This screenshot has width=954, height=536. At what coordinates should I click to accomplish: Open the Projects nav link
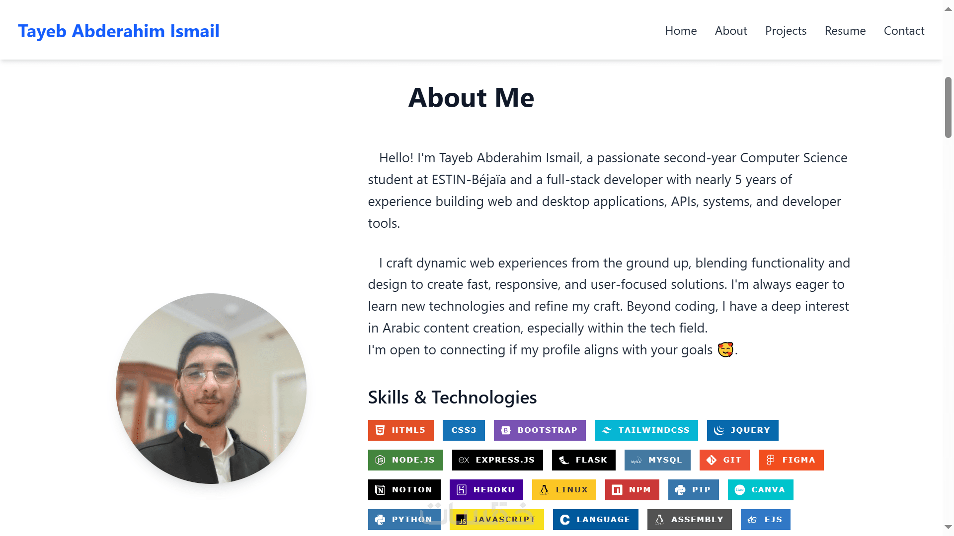tap(786, 31)
